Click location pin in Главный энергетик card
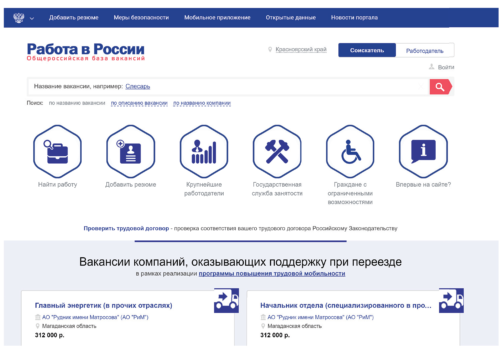 [38, 326]
